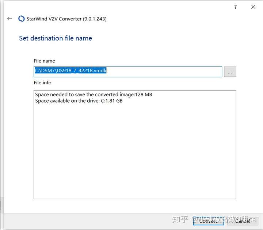This screenshot has width=263, height=230.
Task: Click the destination File name input field
Action: point(128,72)
